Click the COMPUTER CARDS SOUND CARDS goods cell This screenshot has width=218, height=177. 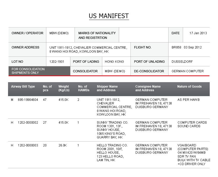point(192,124)
